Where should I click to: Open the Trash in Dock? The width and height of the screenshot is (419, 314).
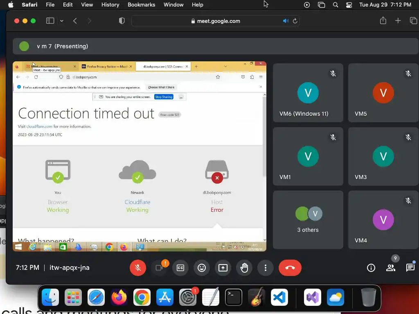tap(369, 297)
